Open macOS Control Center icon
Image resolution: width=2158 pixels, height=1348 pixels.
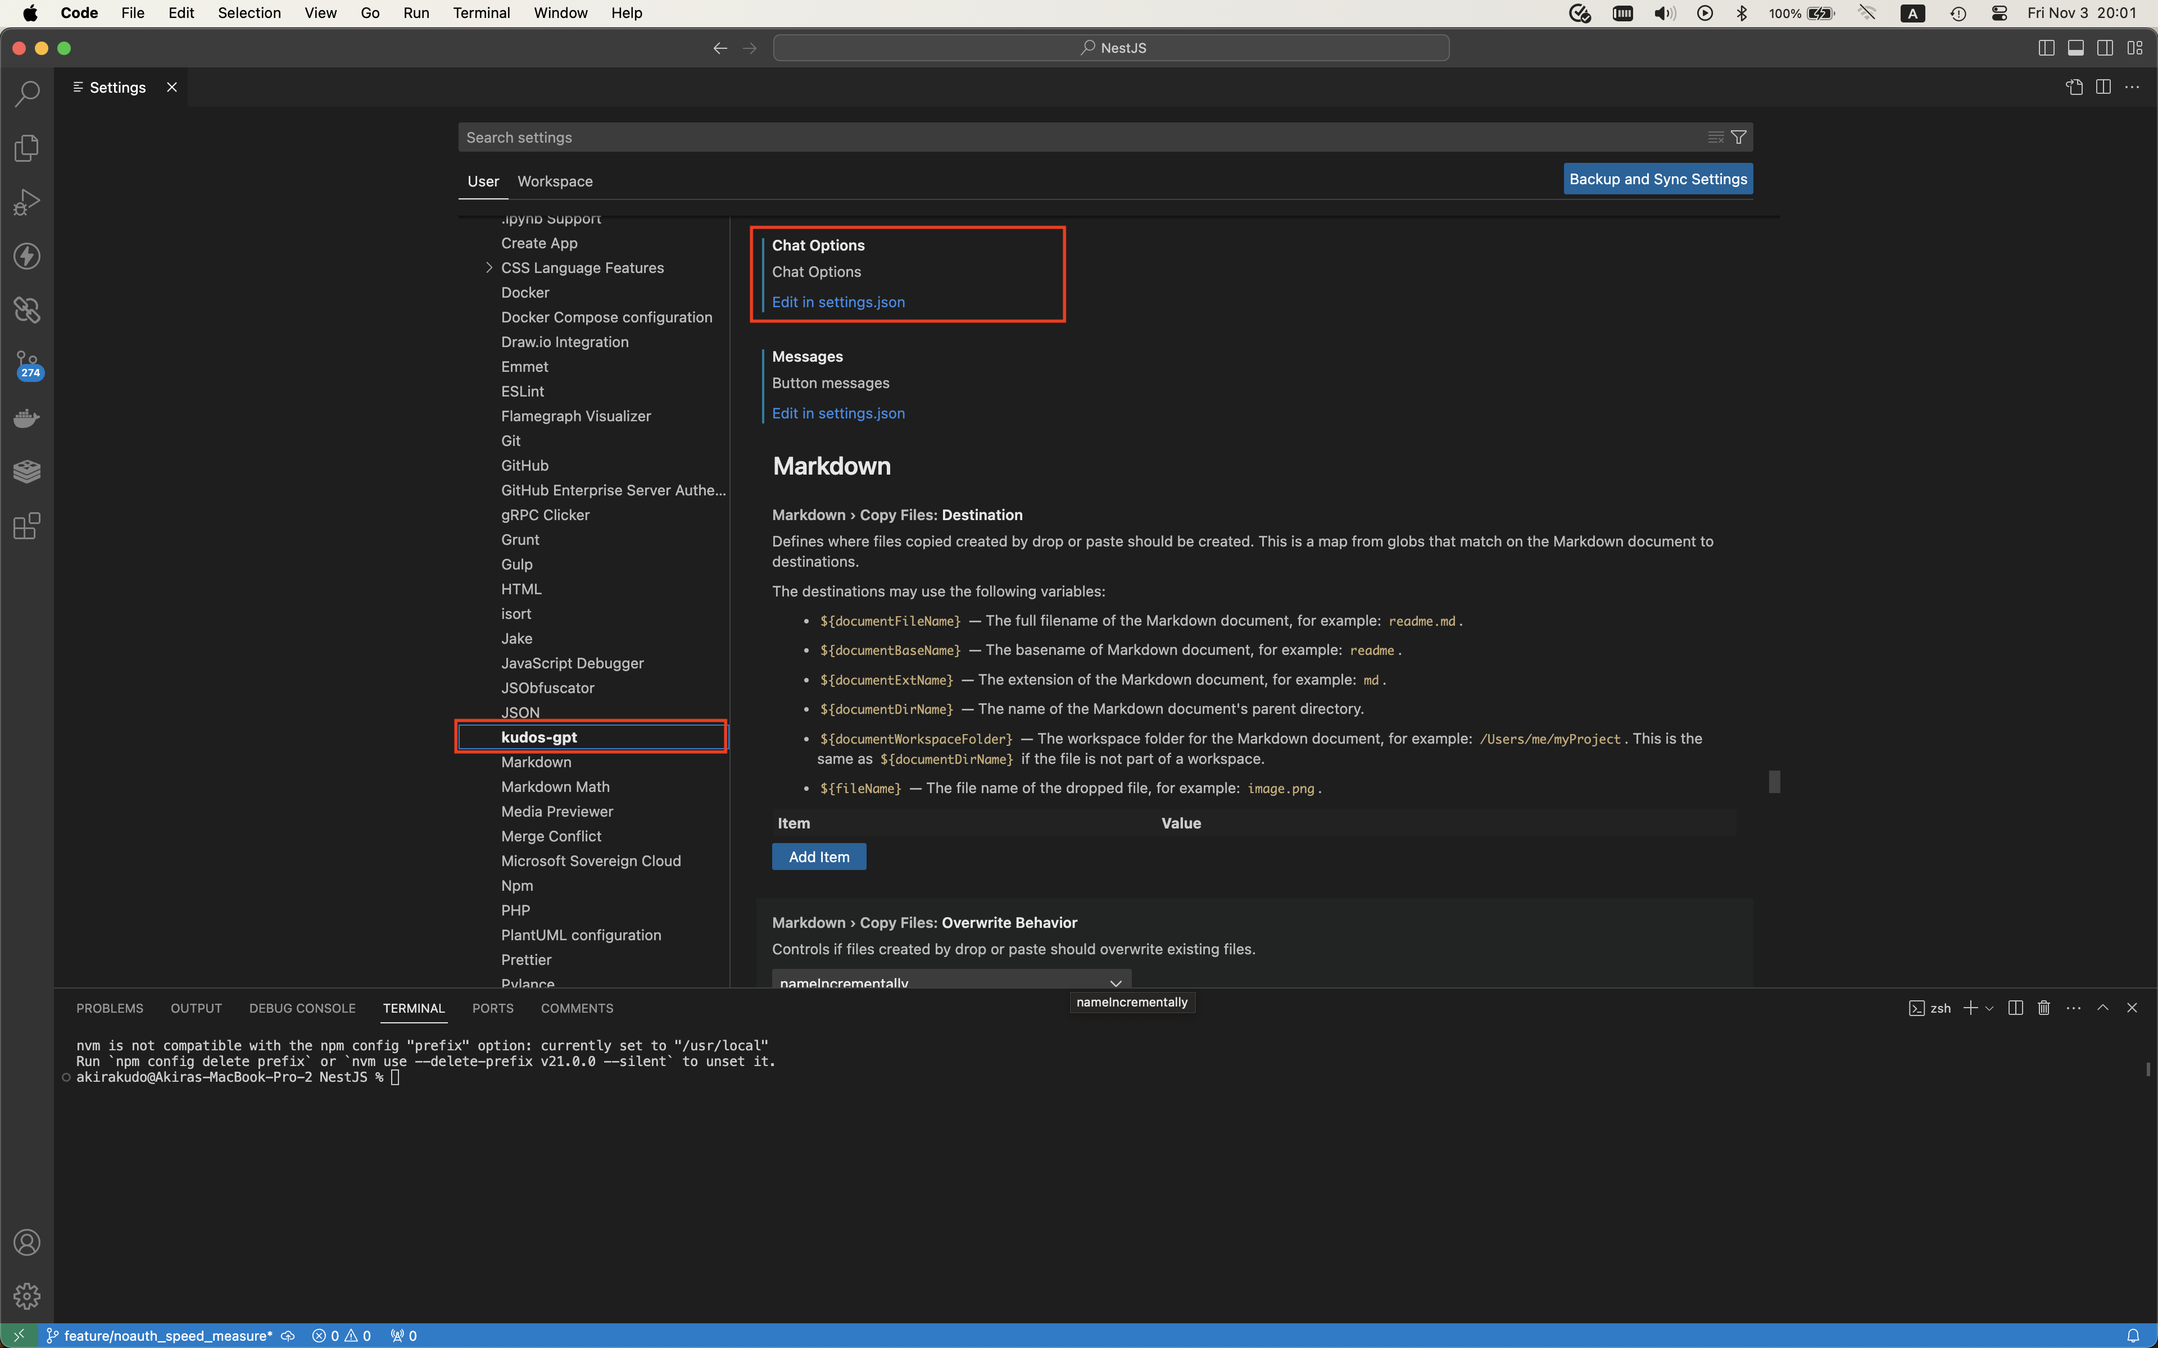tap(2000, 13)
